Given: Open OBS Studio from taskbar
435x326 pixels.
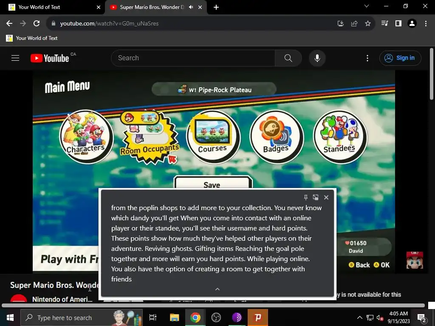Looking at the screenshot, I should click(x=216, y=318).
